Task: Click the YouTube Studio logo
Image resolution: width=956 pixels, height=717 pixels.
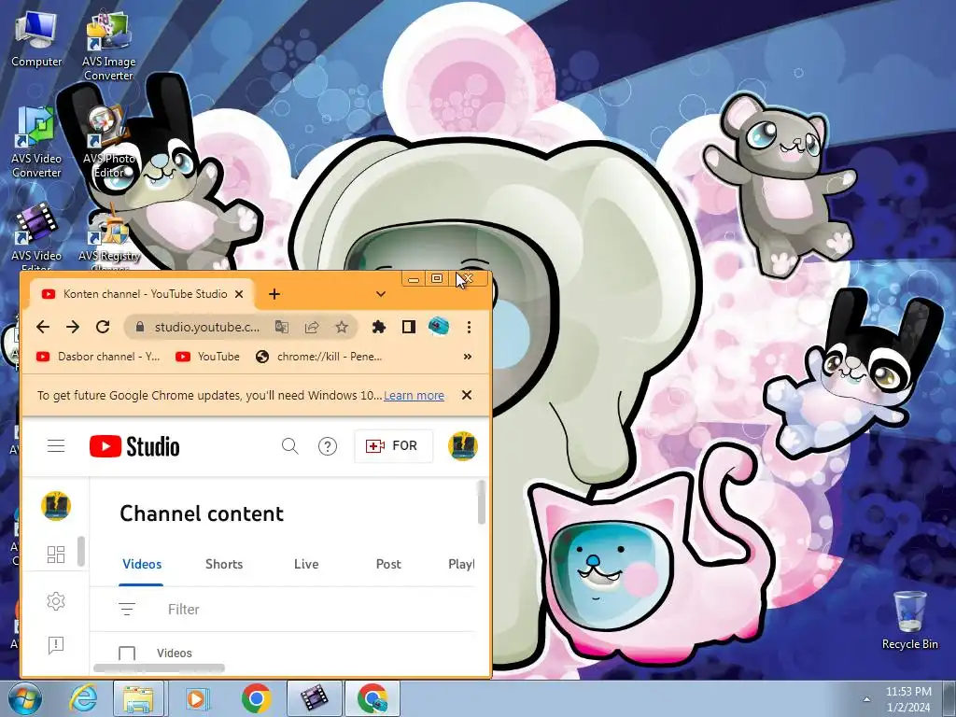Action: tap(134, 446)
